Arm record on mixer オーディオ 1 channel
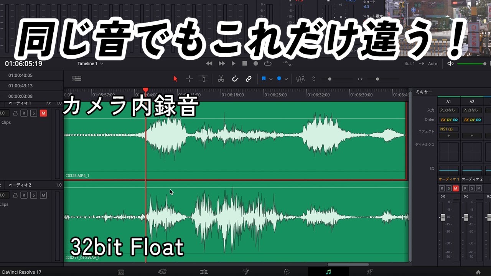 pos(442,188)
